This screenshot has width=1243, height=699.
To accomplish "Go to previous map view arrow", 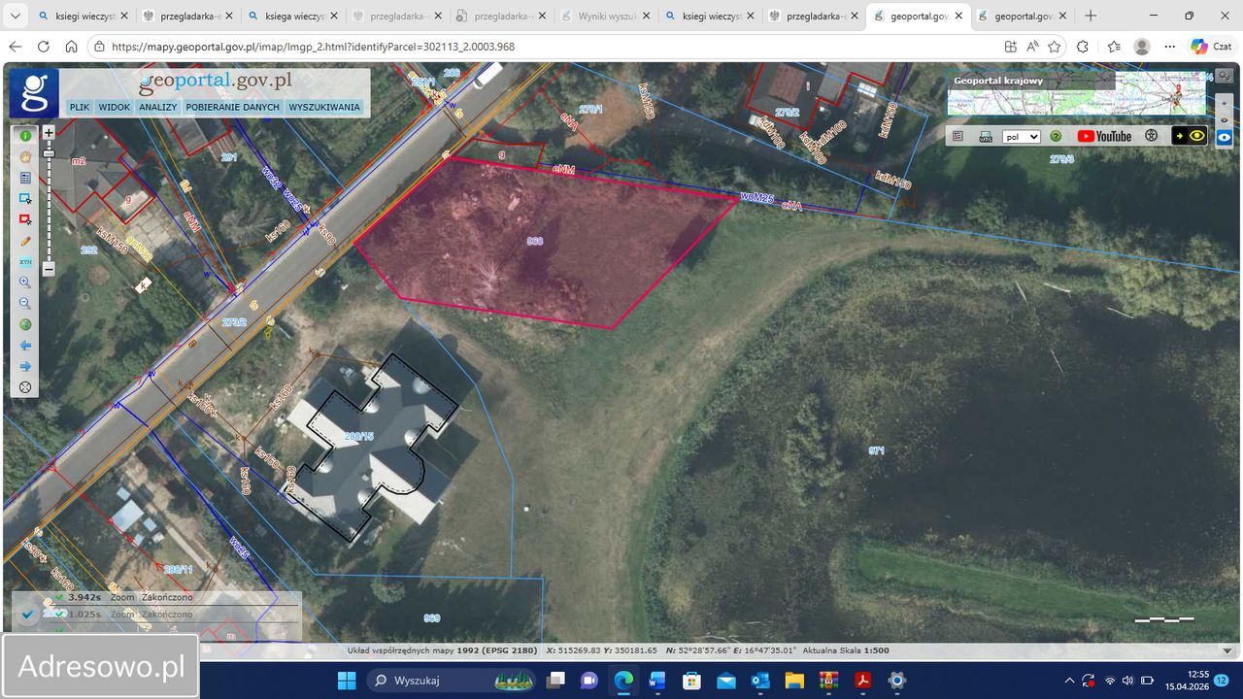I will coord(25,346).
